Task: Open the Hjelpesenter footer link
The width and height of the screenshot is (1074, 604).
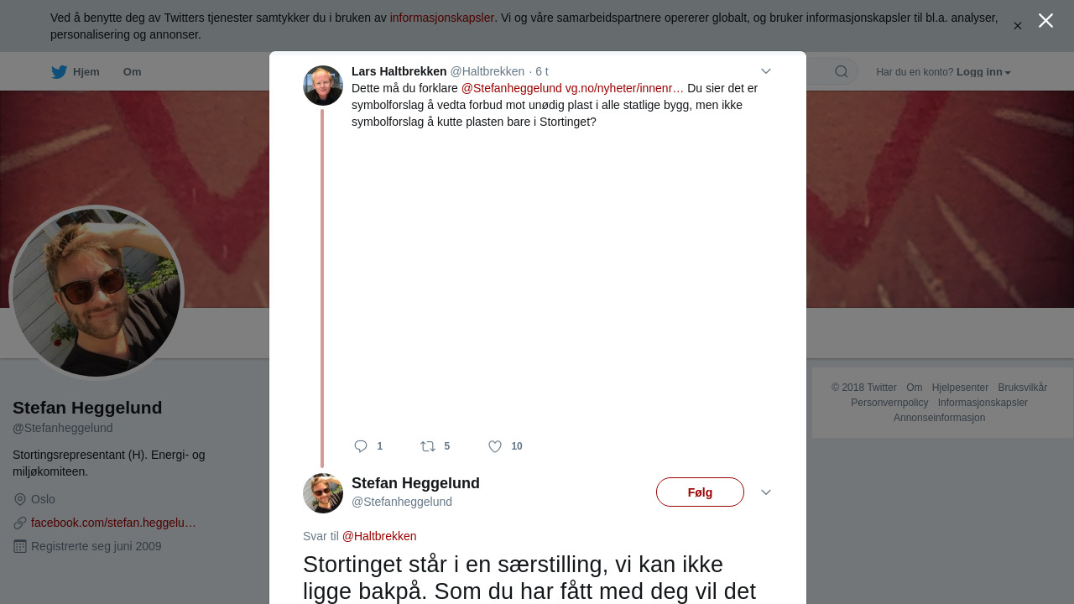Action: coord(960,388)
